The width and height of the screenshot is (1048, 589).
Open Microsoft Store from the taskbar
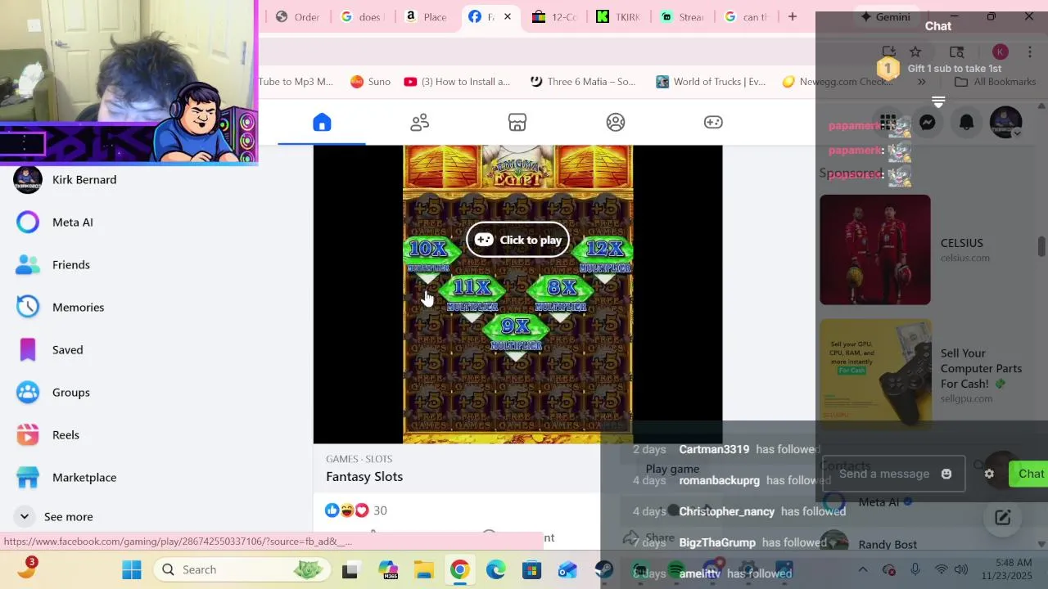coord(532,569)
